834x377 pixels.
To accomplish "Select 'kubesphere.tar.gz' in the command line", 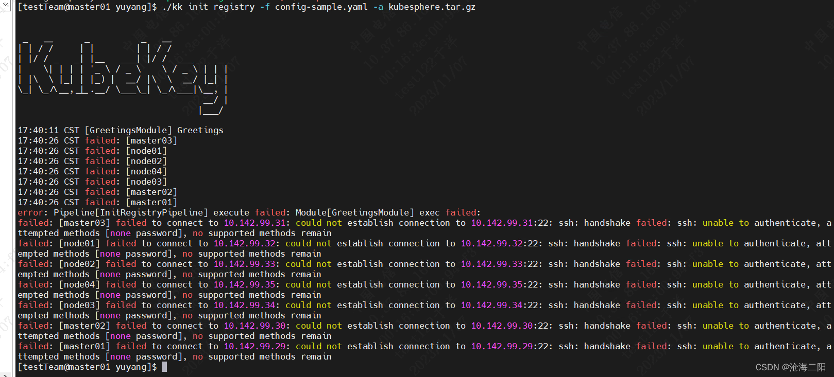I will tap(432, 7).
